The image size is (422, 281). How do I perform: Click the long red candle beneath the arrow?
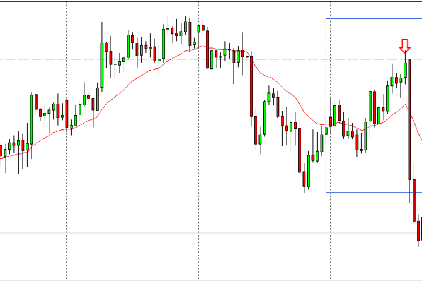pyautogui.click(x=410, y=119)
